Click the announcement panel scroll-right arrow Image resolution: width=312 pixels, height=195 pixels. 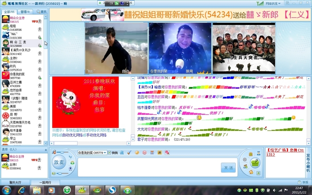(x=128, y=143)
